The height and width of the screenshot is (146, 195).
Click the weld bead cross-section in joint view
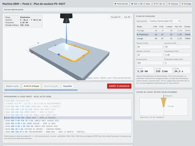(x=164, y=102)
